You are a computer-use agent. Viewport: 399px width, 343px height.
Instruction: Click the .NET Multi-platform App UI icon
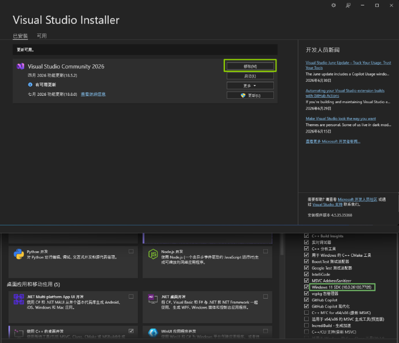19,299
